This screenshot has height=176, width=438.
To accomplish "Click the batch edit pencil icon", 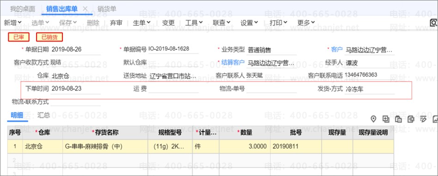I will click(x=423, y=119).
